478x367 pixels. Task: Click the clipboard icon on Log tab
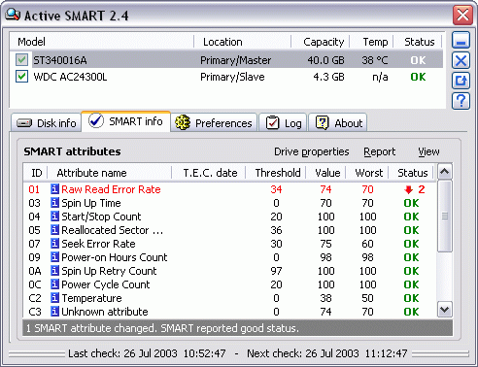[x=272, y=123]
